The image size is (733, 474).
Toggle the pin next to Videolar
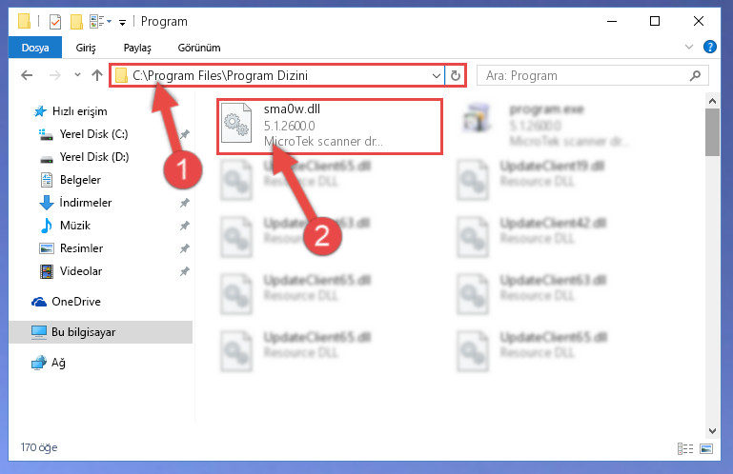185,271
